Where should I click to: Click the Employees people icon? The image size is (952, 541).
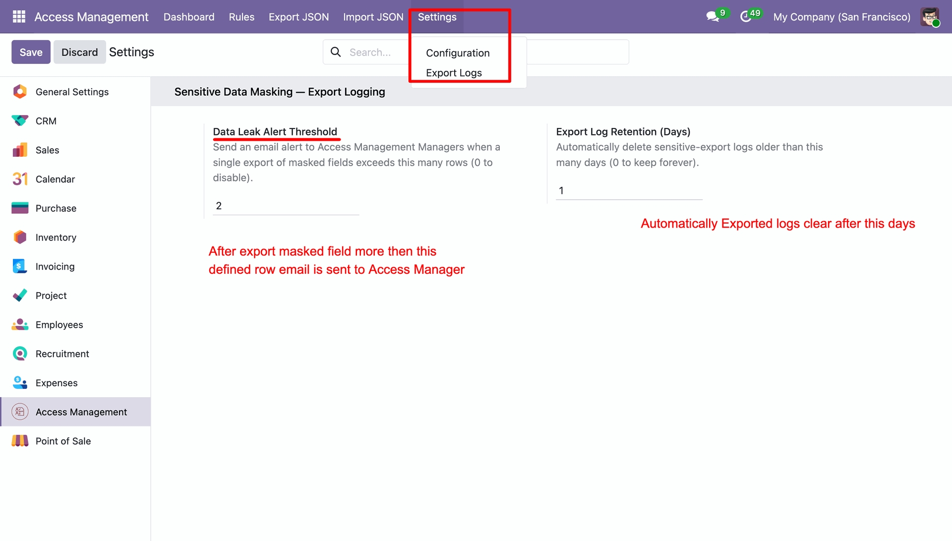[20, 325]
